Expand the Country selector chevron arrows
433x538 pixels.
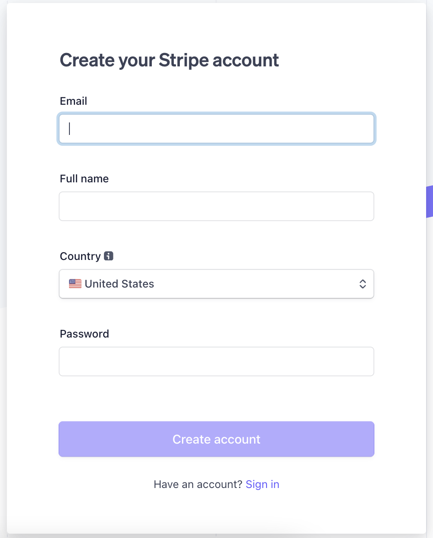click(x=363, y=284)
